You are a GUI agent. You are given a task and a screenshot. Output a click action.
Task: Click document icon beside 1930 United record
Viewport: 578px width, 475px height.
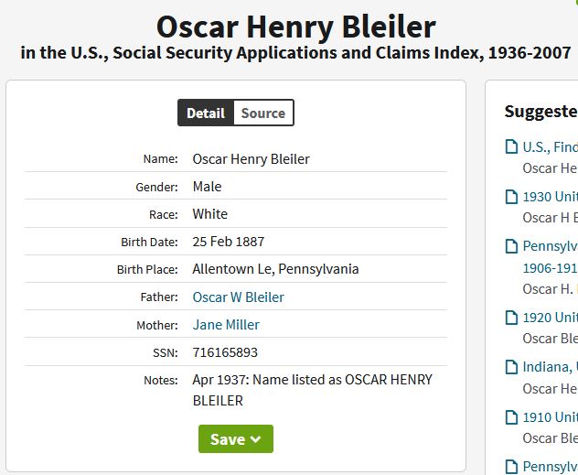tap(512, 196)
